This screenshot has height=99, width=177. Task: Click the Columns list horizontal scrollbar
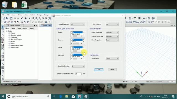click(77, 43)
